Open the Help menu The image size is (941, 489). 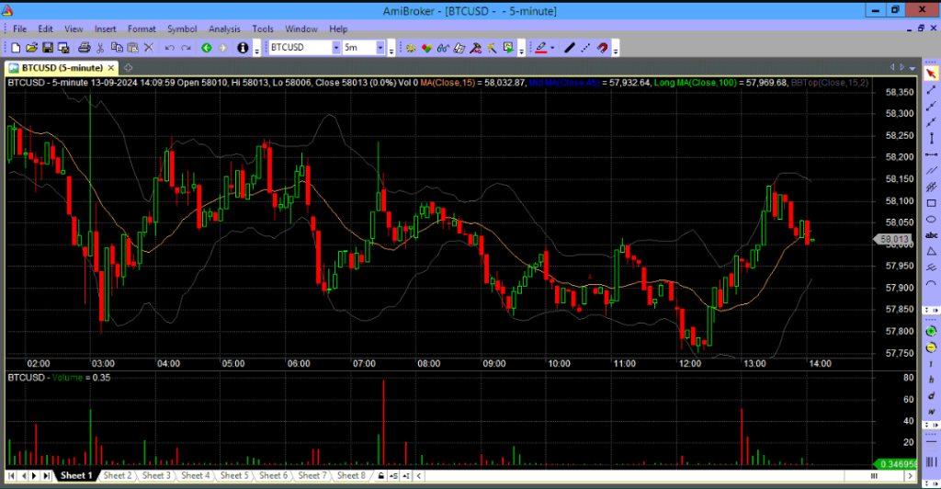pyautogui.click(x=338, y=28)
